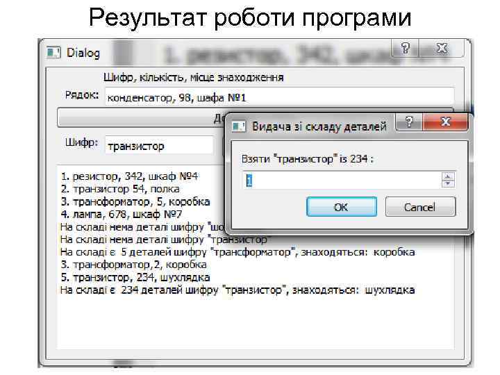500x375 pixels.
Task: Select line '3. трансформатор, 5, коробка'
Action: point(135,201)
